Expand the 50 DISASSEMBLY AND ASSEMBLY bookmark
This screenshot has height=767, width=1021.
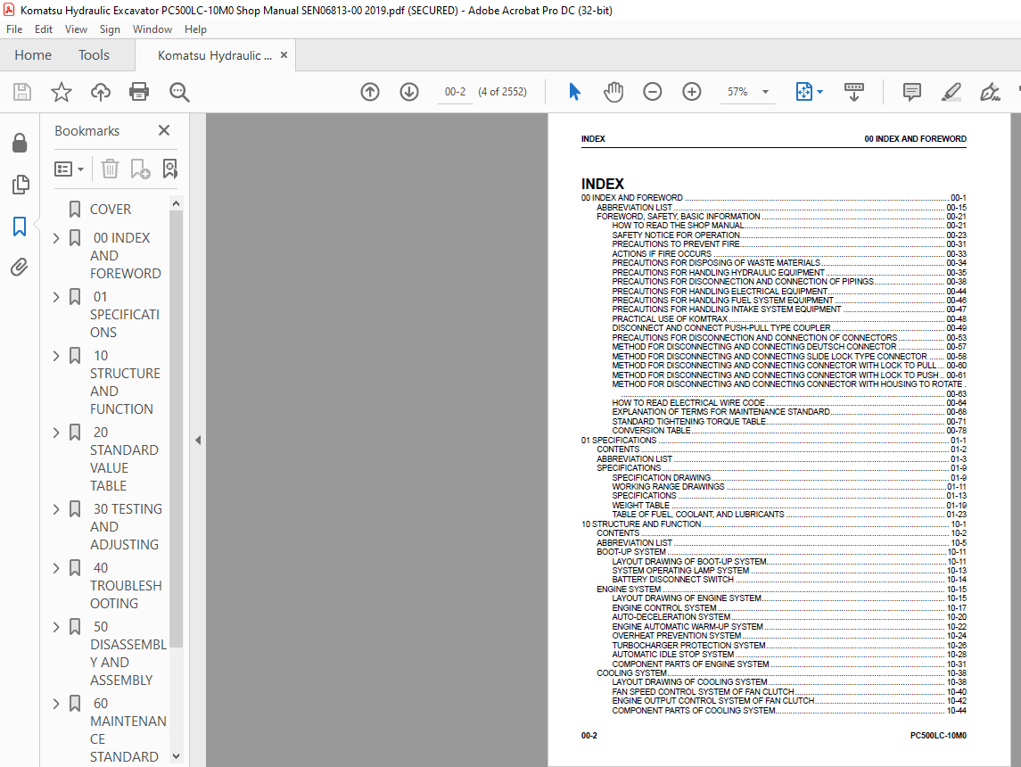[56, 627]
